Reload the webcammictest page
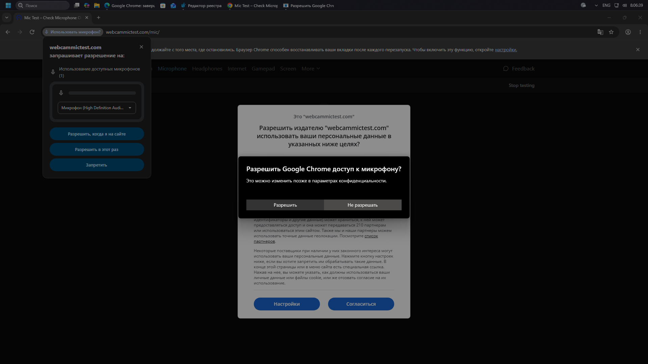The width and height of the screenshot is (648, 364). [32, 32]
